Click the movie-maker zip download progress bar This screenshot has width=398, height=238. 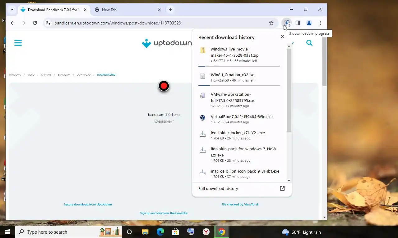coord(239,66)
